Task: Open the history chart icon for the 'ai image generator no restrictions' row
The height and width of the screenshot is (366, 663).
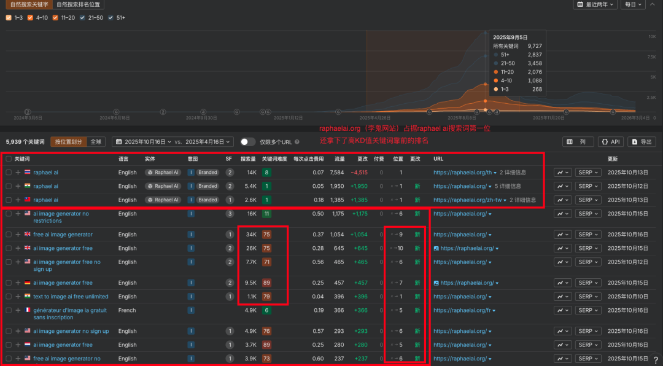Action: tap(563, 214)
